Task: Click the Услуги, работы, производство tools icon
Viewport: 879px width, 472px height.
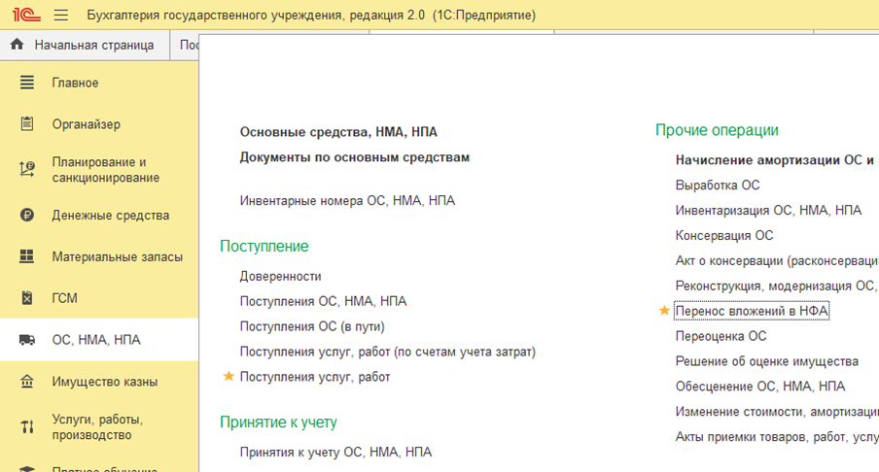Action: pos(27,426)
